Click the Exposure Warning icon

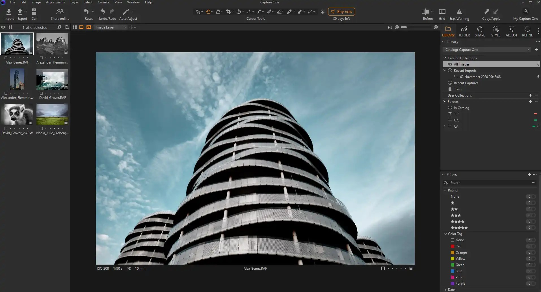[459, 12]
